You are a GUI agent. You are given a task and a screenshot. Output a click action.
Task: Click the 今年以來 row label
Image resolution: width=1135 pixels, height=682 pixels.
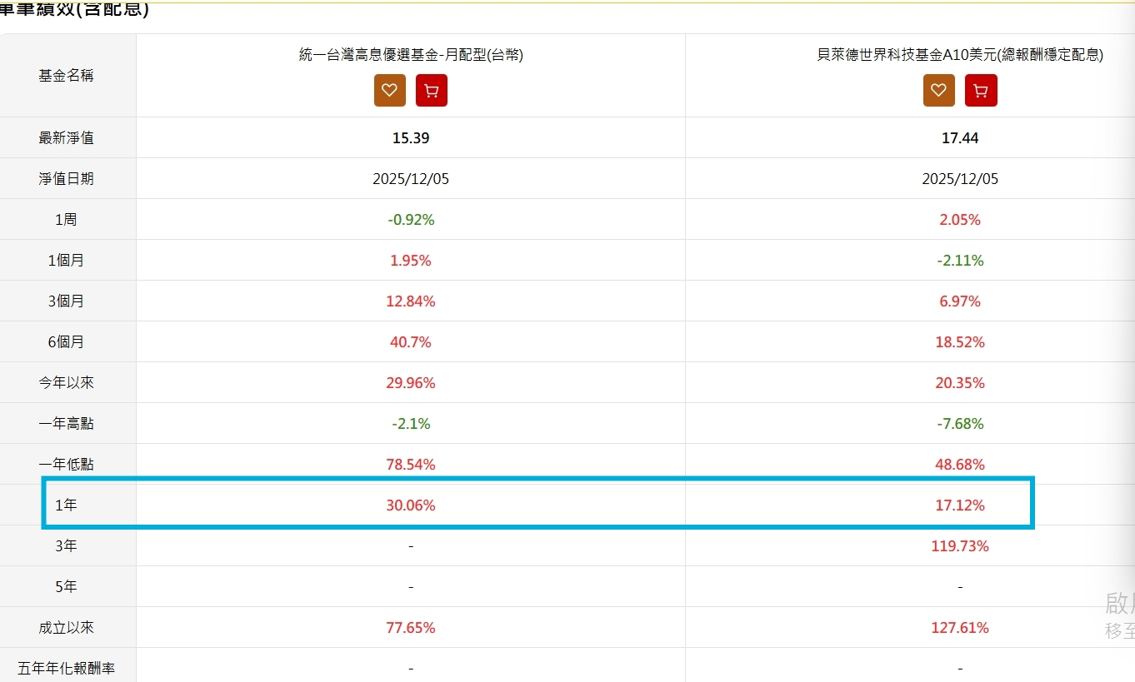pos(67,382)
